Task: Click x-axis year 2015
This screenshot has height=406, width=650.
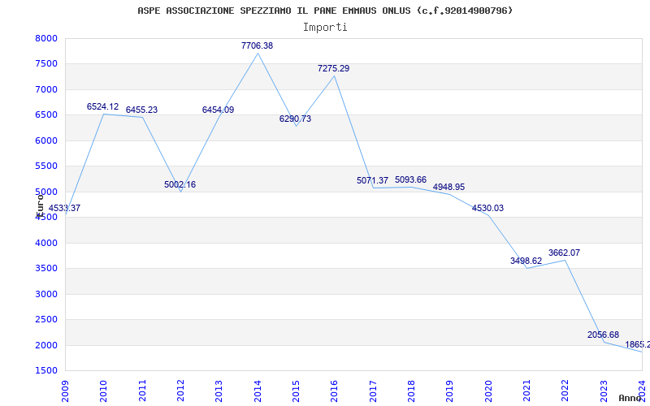Action: [x=296, y=391]
